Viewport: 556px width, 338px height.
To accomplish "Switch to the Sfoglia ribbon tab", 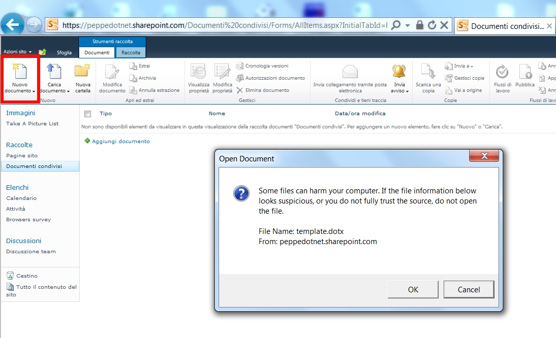I will point(64,52).
